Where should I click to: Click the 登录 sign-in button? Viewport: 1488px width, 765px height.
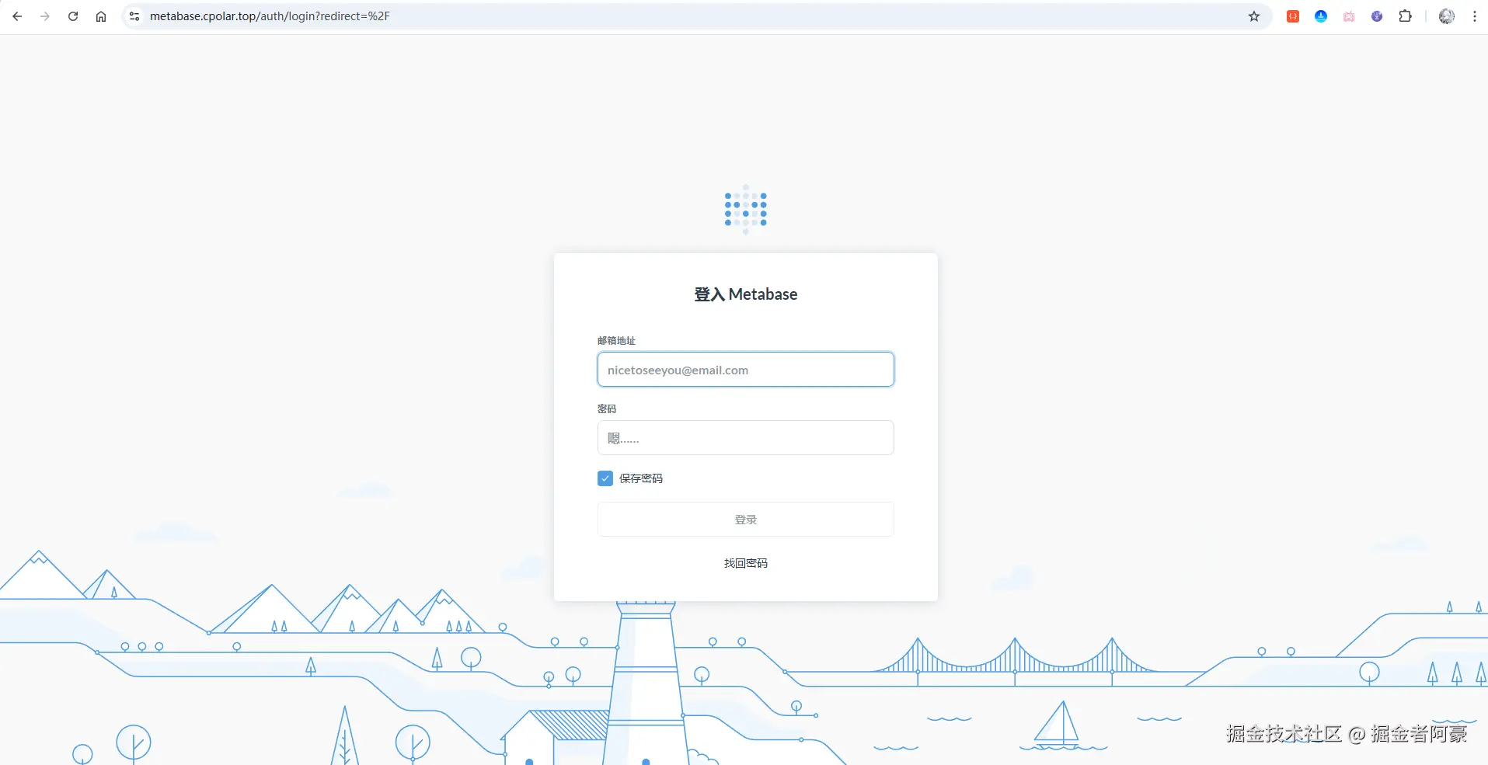(746, 520)
